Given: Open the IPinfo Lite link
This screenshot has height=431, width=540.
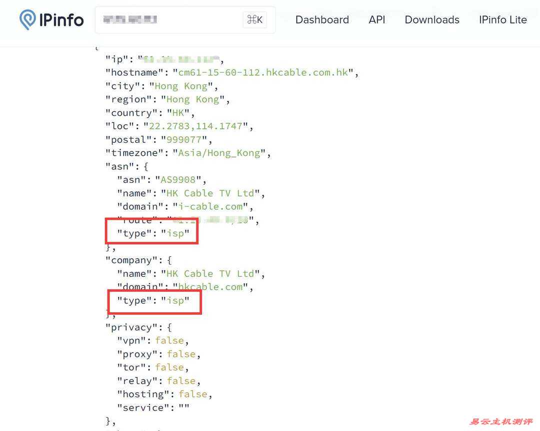Looking at the screenshot, I should 502,20.
